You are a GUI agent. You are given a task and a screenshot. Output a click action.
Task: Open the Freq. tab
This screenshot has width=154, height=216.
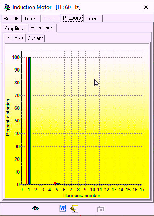pyautogui.click(x=49, y=18)
